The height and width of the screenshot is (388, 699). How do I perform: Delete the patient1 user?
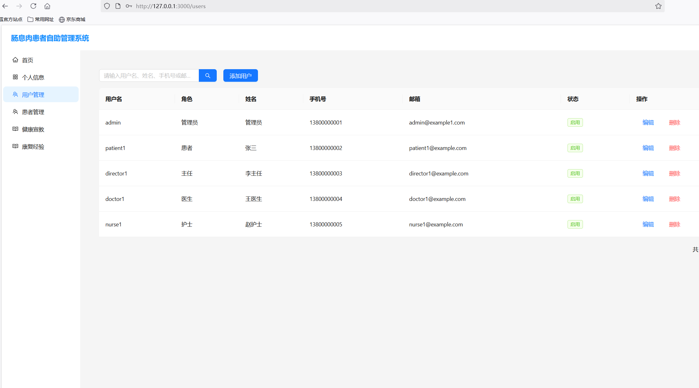674,148
